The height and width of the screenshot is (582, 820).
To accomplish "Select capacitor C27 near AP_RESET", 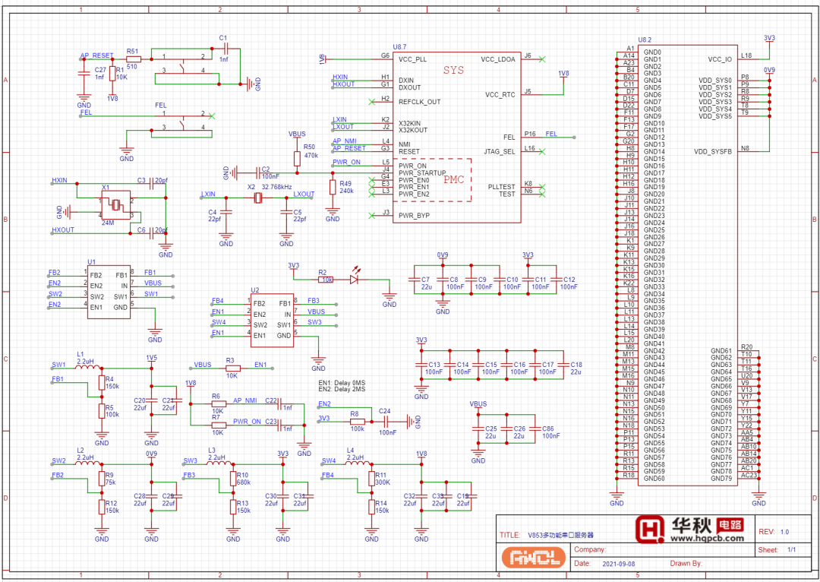I will click(84, 74).
